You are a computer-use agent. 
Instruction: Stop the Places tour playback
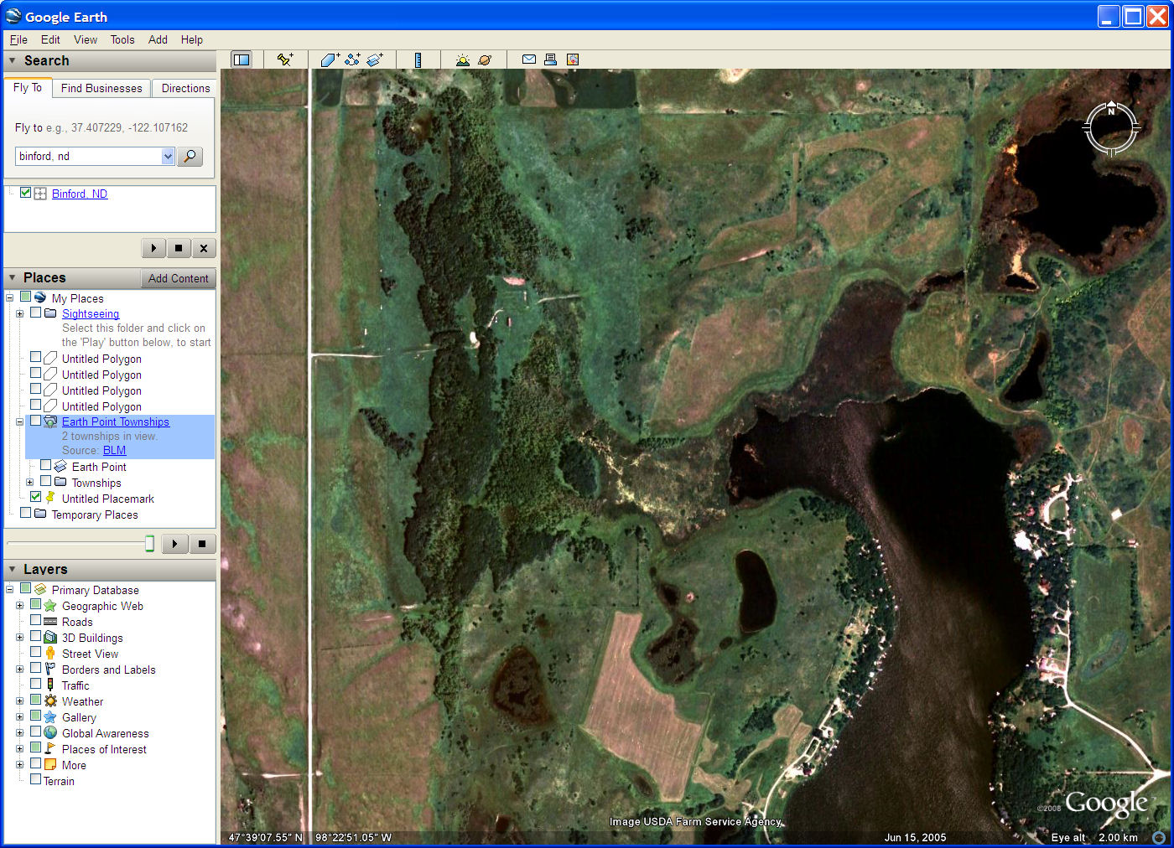(202, 544)
